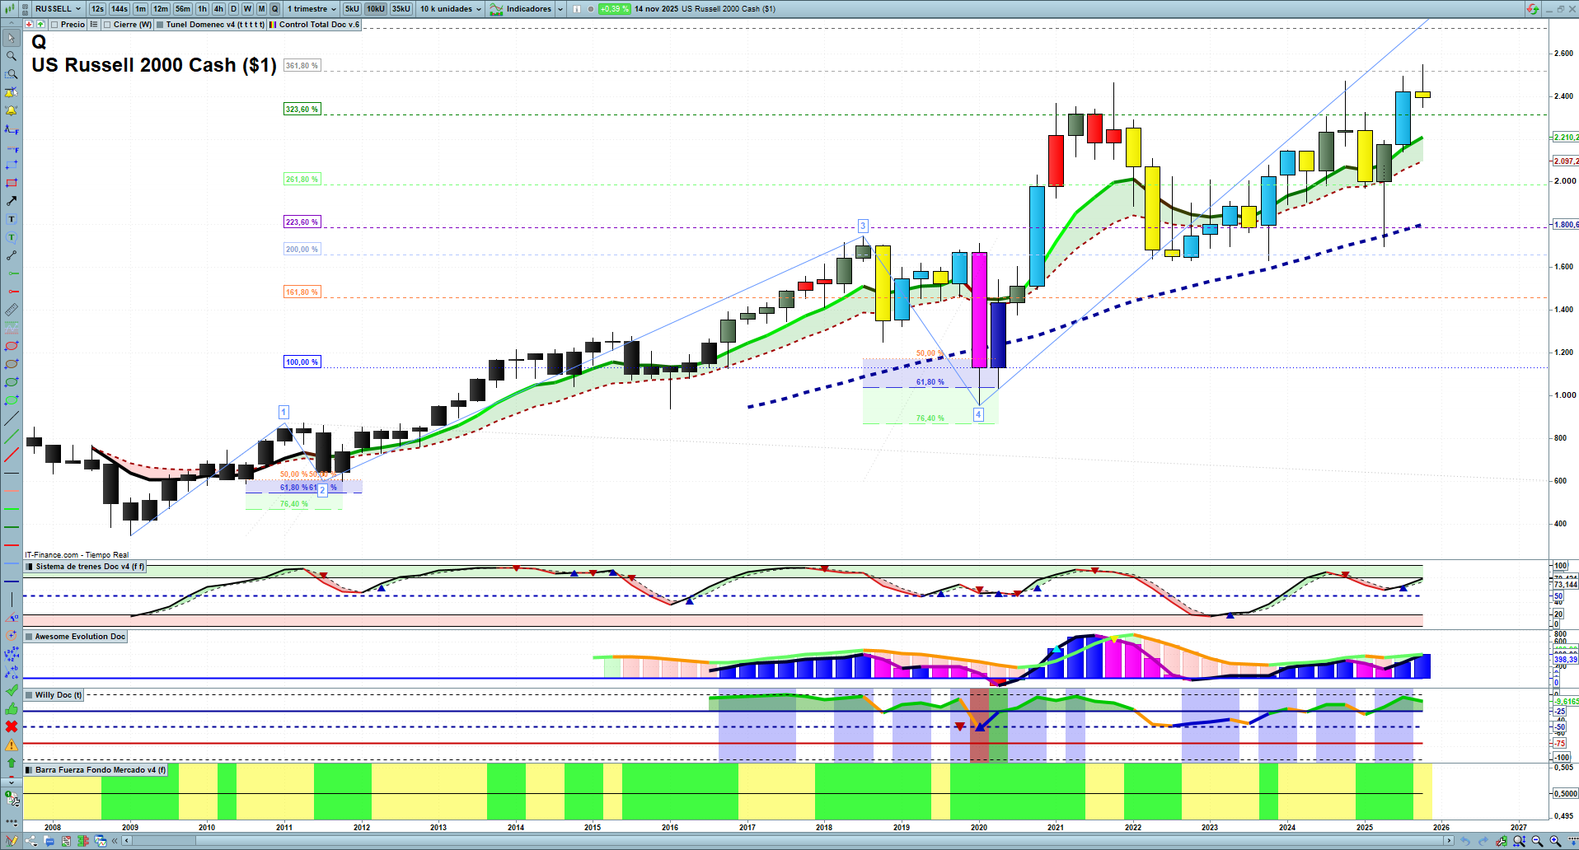Expand the 1 trimestre timeframe dropdown
Image resolution: width=1579 pixels, height=850 pixels.
(x=311, y=9)
